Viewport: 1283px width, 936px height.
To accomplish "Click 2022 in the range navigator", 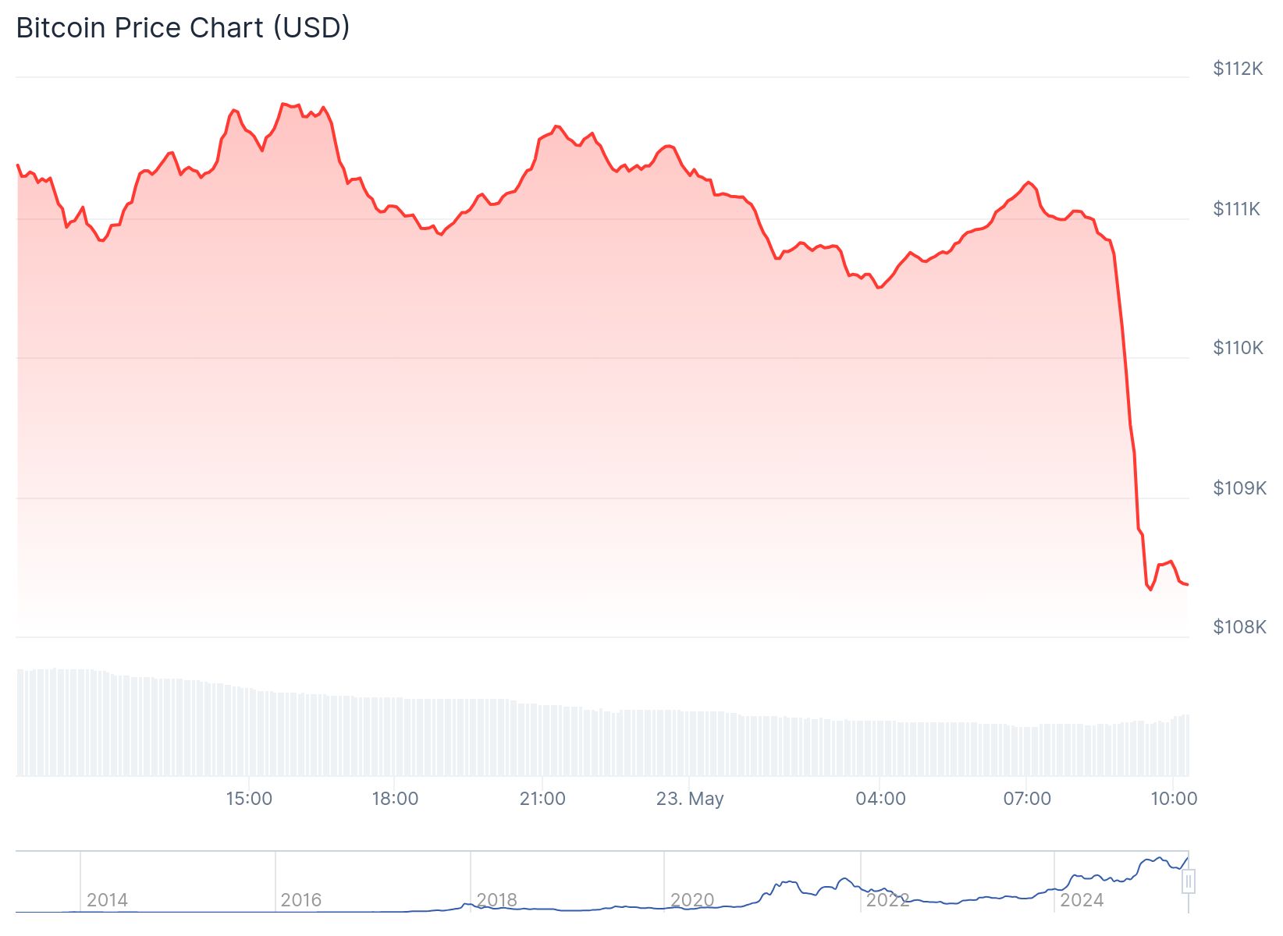I will point(887,900).
